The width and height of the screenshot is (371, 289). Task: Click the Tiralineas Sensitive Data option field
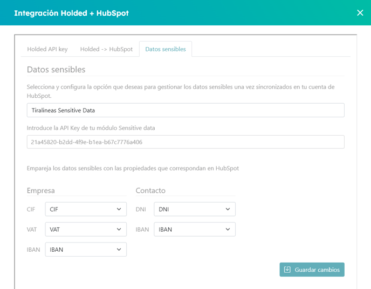pyautogui.click(x=185, y=110)
